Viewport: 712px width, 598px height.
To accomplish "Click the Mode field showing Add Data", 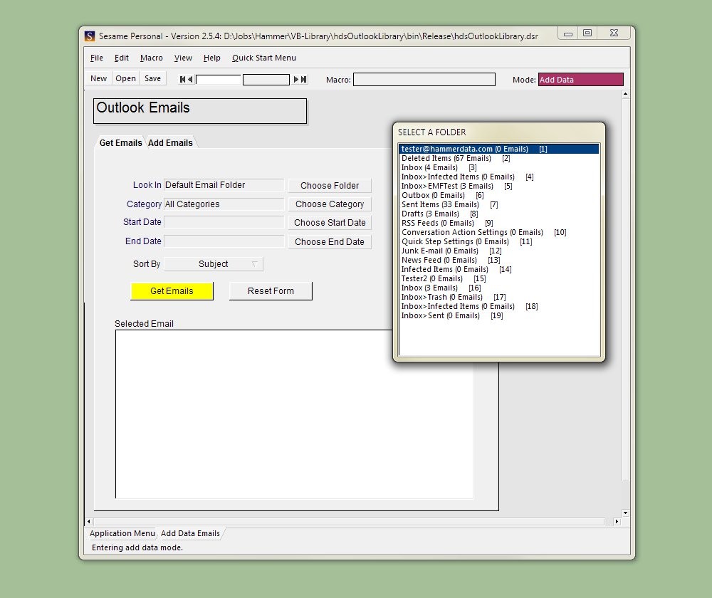I will pos(581,80).
